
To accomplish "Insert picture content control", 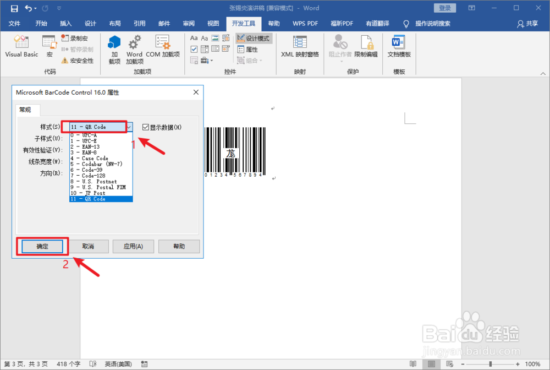I will coord(216,38).
